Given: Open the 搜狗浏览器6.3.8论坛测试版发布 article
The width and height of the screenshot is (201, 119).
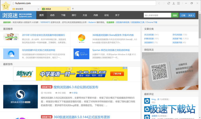Looking at the screenshot, I should point(76,87).
